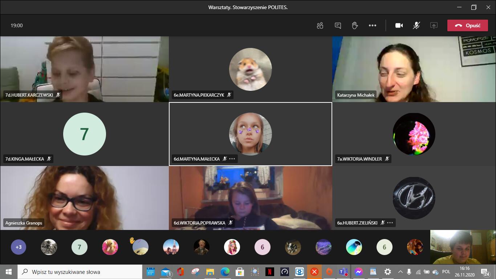Open more options for 6d.MARTYNA.MAŁECKA
This screenshot has width=496, height=279.
(x=232, y=159)
